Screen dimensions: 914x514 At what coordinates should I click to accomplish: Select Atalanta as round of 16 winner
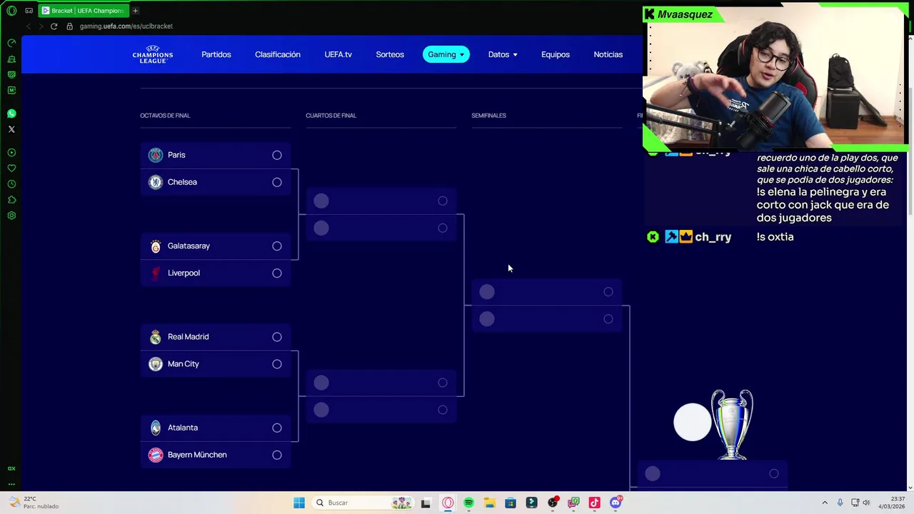click(277, 428)
